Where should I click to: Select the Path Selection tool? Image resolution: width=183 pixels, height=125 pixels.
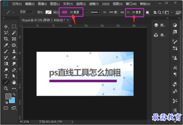pos(14,76)
